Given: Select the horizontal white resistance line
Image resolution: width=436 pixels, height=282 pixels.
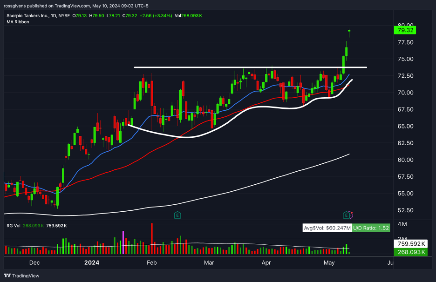Looking at the screenshot, I should [250, 67].
